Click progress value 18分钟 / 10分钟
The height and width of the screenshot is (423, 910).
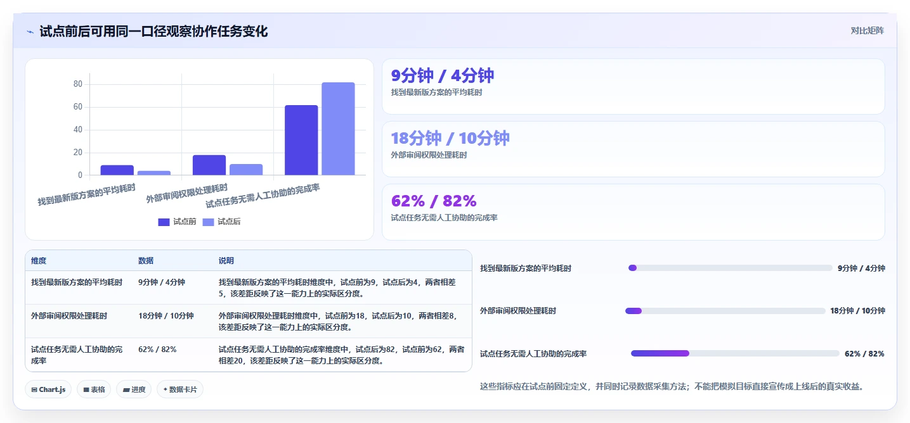coord(857,311)
